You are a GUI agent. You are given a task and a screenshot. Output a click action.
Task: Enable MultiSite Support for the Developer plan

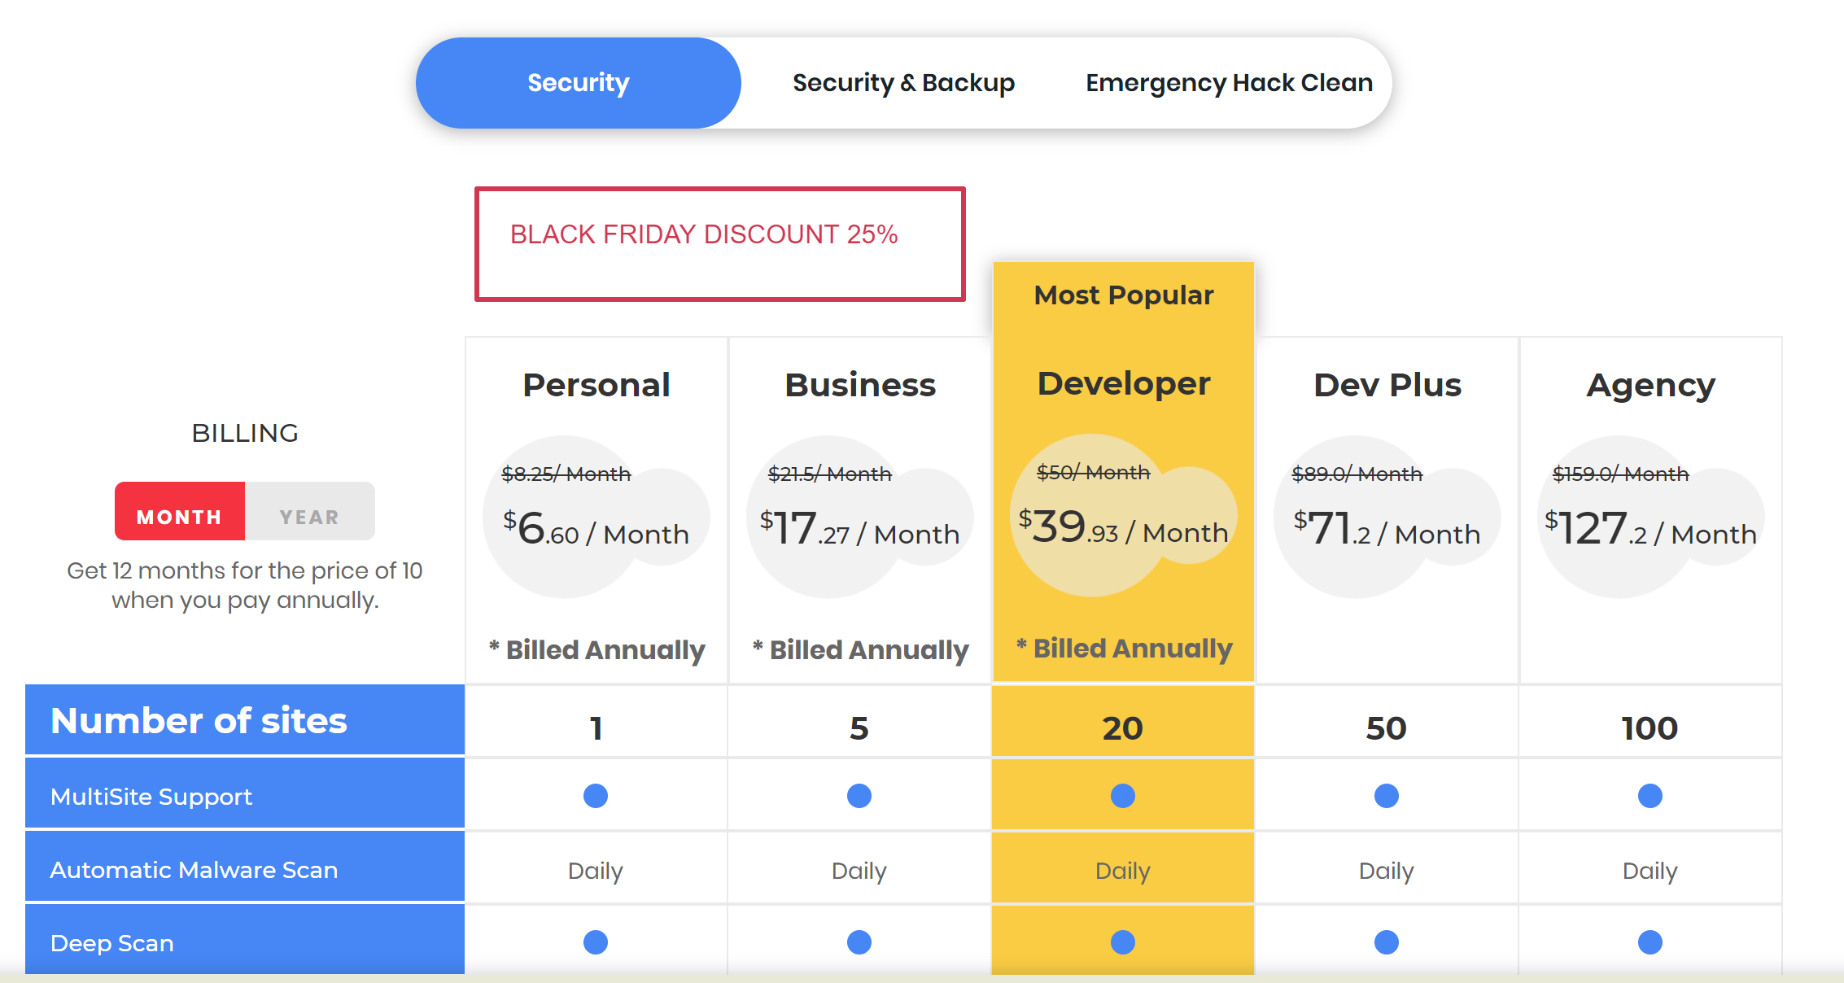(x=1123, y=795)
